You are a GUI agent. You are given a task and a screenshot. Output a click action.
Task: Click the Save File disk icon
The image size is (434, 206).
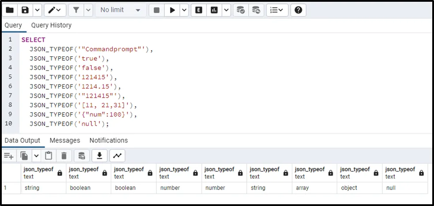pos(25,10)
